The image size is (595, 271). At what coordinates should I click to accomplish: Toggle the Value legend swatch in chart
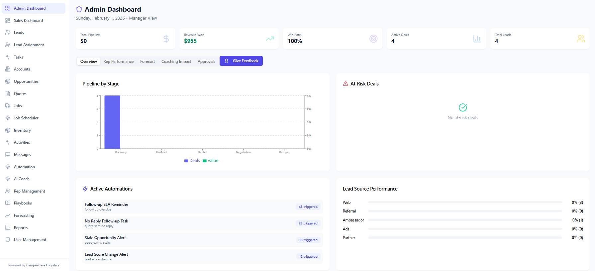click(205, 161)
